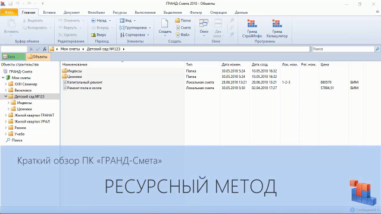Click the Окно window icon
Image resolution: width=381 pixels, height=214 pixels.
point(204,23)
